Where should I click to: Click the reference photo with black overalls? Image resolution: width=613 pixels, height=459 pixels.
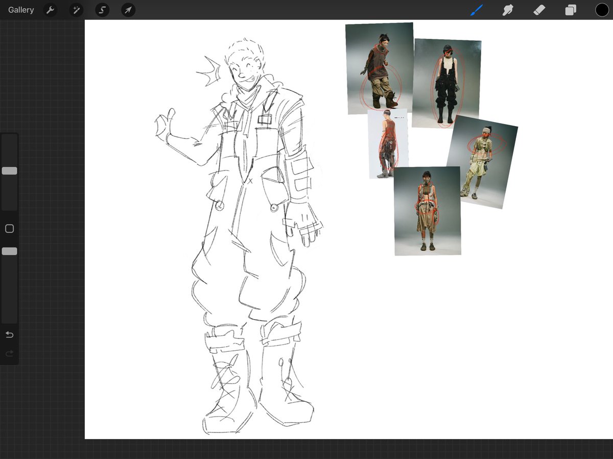click(446, 83)
